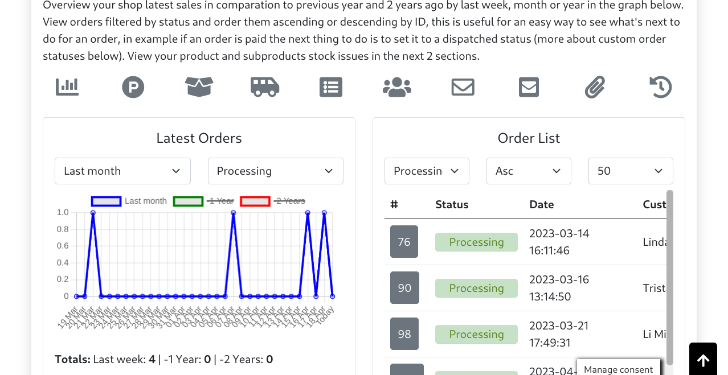Open order number 98
Screen dimensions: 728x375
pos(404,334)
